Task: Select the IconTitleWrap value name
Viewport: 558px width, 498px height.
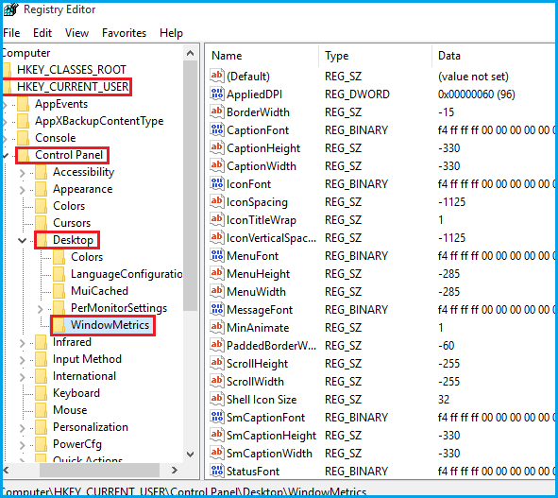Action: pyautogui.click(x=262, y=220)
